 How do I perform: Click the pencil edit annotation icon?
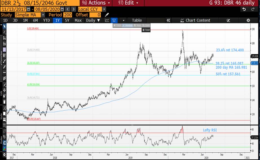click(5, 85)
